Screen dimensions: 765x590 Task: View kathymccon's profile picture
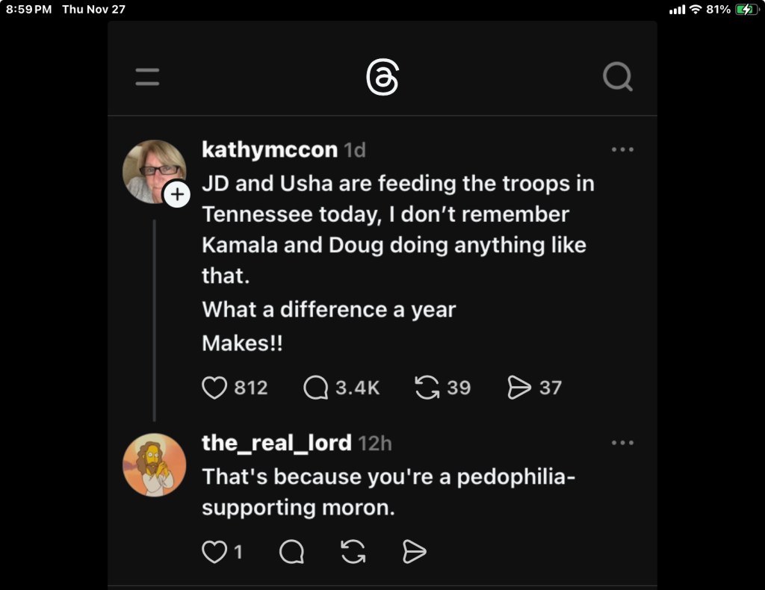[x=153, y=171]
